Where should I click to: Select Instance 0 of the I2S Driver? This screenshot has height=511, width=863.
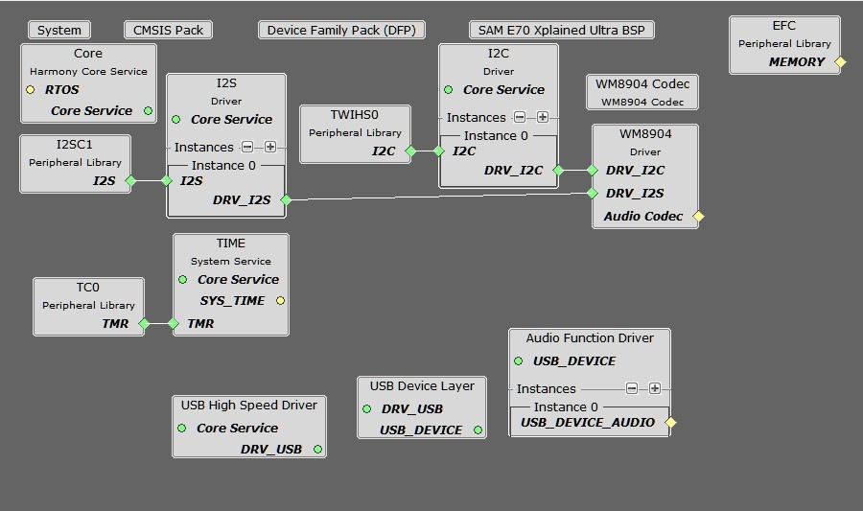click(x=223, y=166)
